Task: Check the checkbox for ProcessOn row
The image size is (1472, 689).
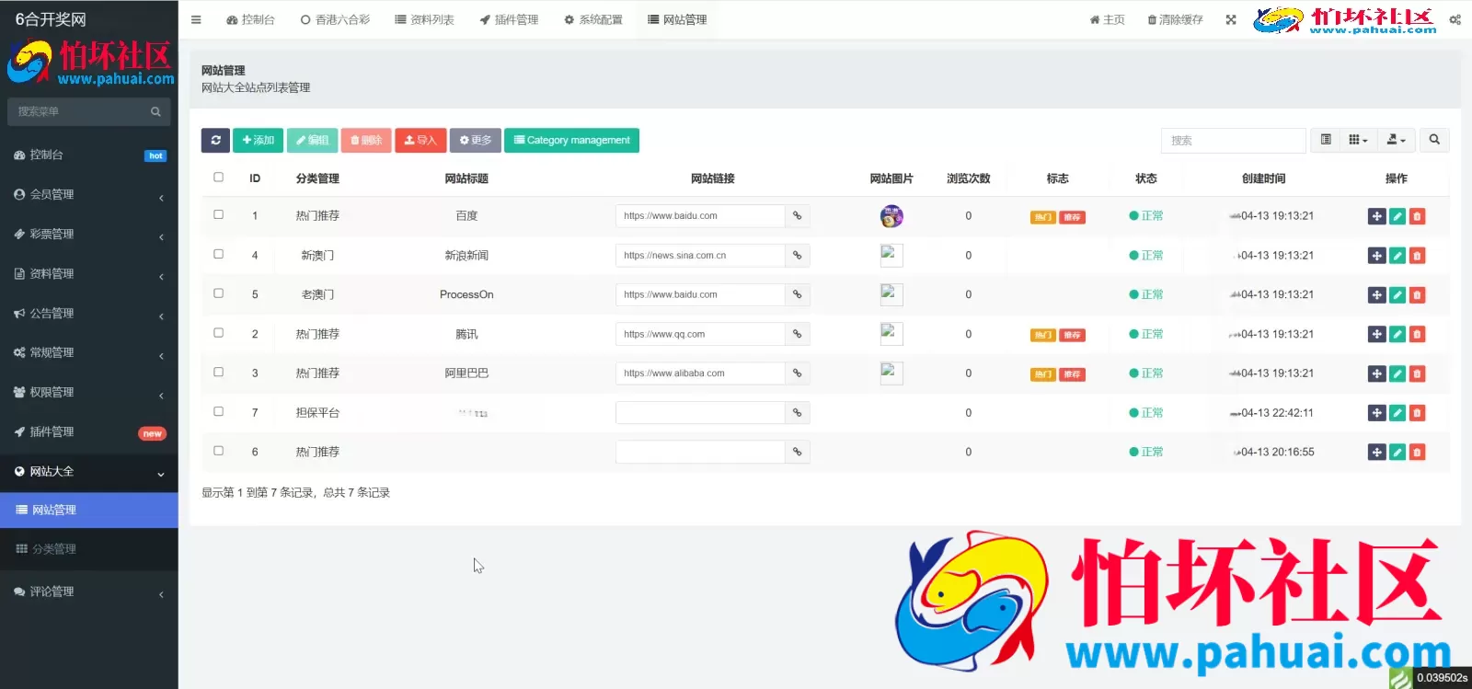Action: 218,293
